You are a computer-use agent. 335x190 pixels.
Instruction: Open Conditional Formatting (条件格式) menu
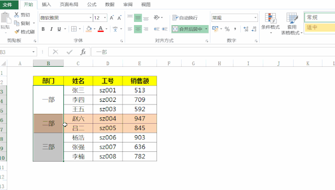271,23
